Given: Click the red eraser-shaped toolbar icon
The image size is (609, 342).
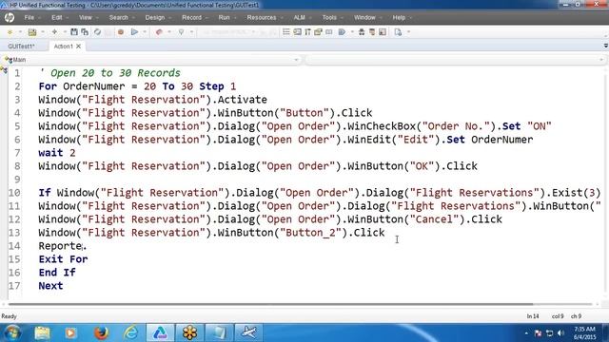Looking at the screenshot, I should pos(159,32).
